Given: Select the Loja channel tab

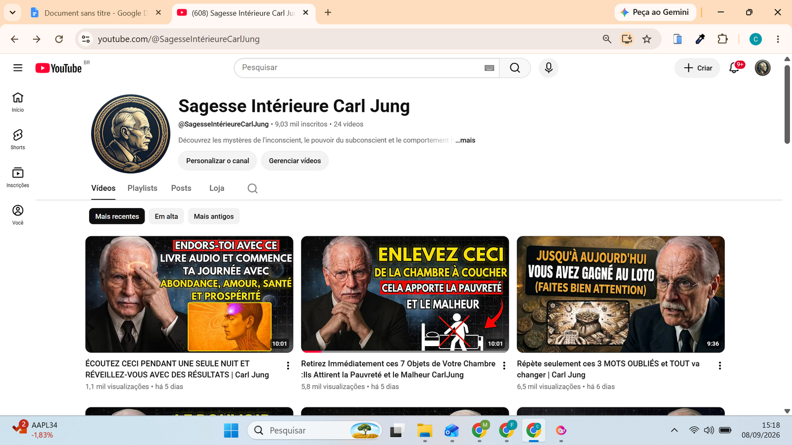Looking at the screenshot, I should (x=217, y=188).
